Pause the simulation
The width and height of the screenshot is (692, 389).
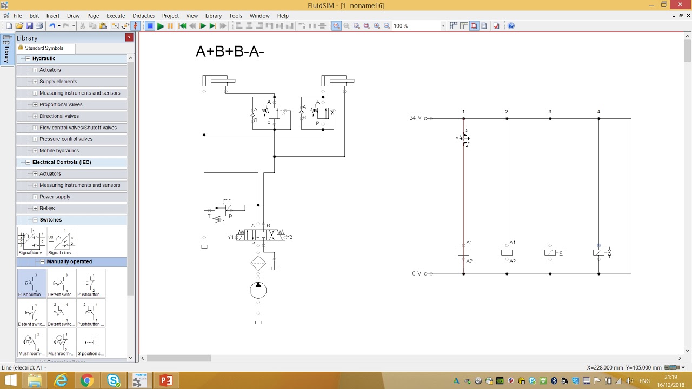pyautogui.click(x=170, y=26)
